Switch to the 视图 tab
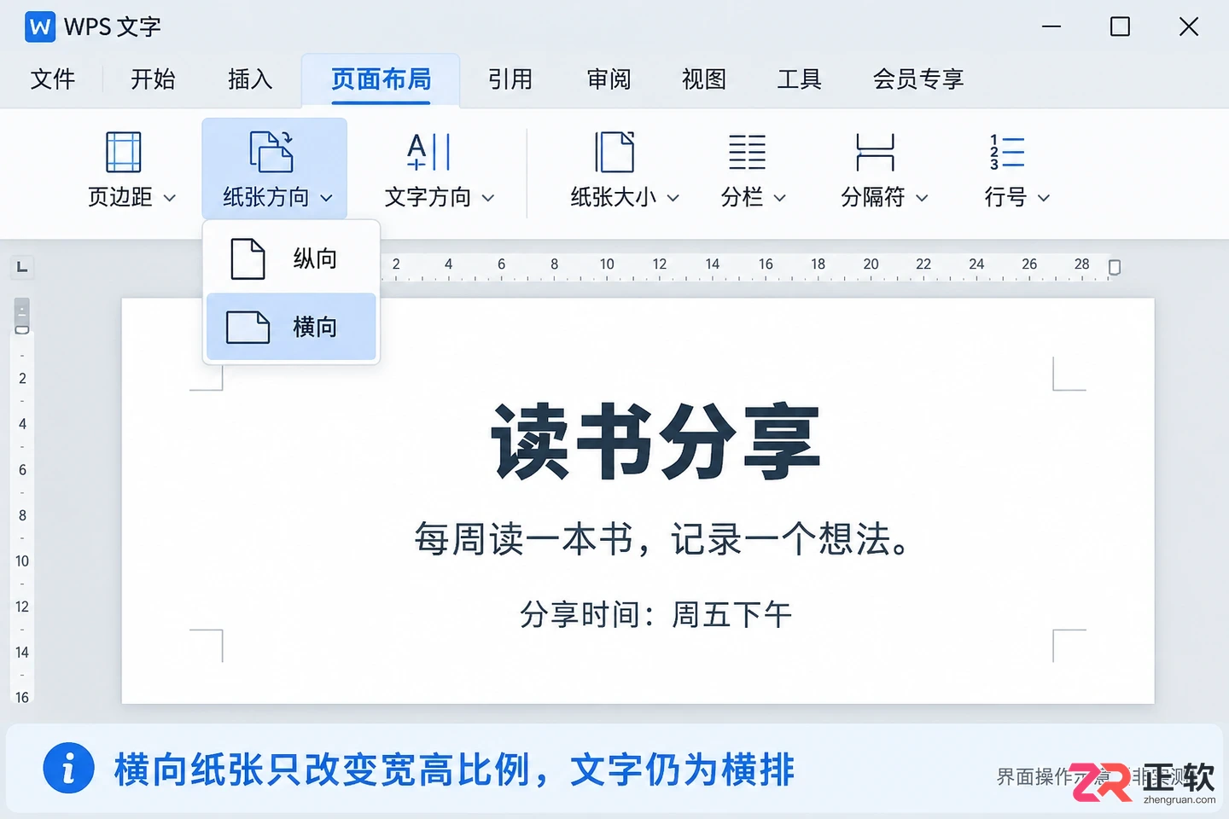The image size is (1229, 819). pos(704,79)
